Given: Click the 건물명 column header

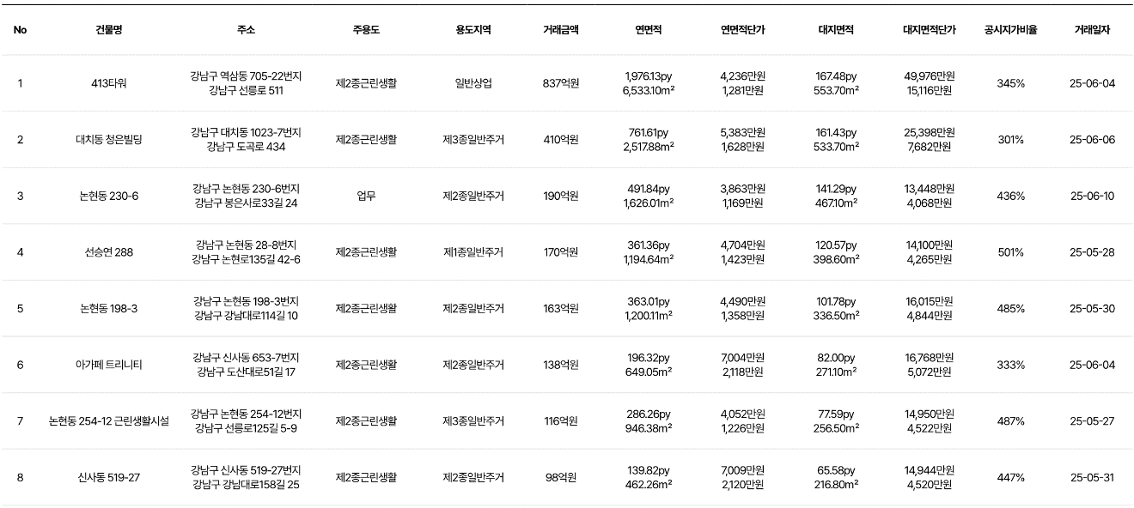Looking at the screenshot, I should (x=108, y=29).
